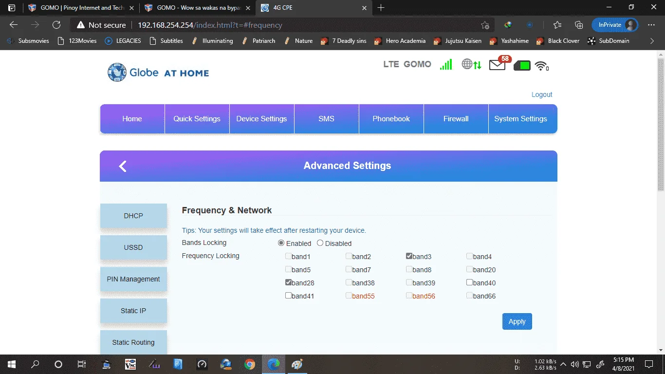
Task: Toggle the band20 checkbox
Action: 470,269
